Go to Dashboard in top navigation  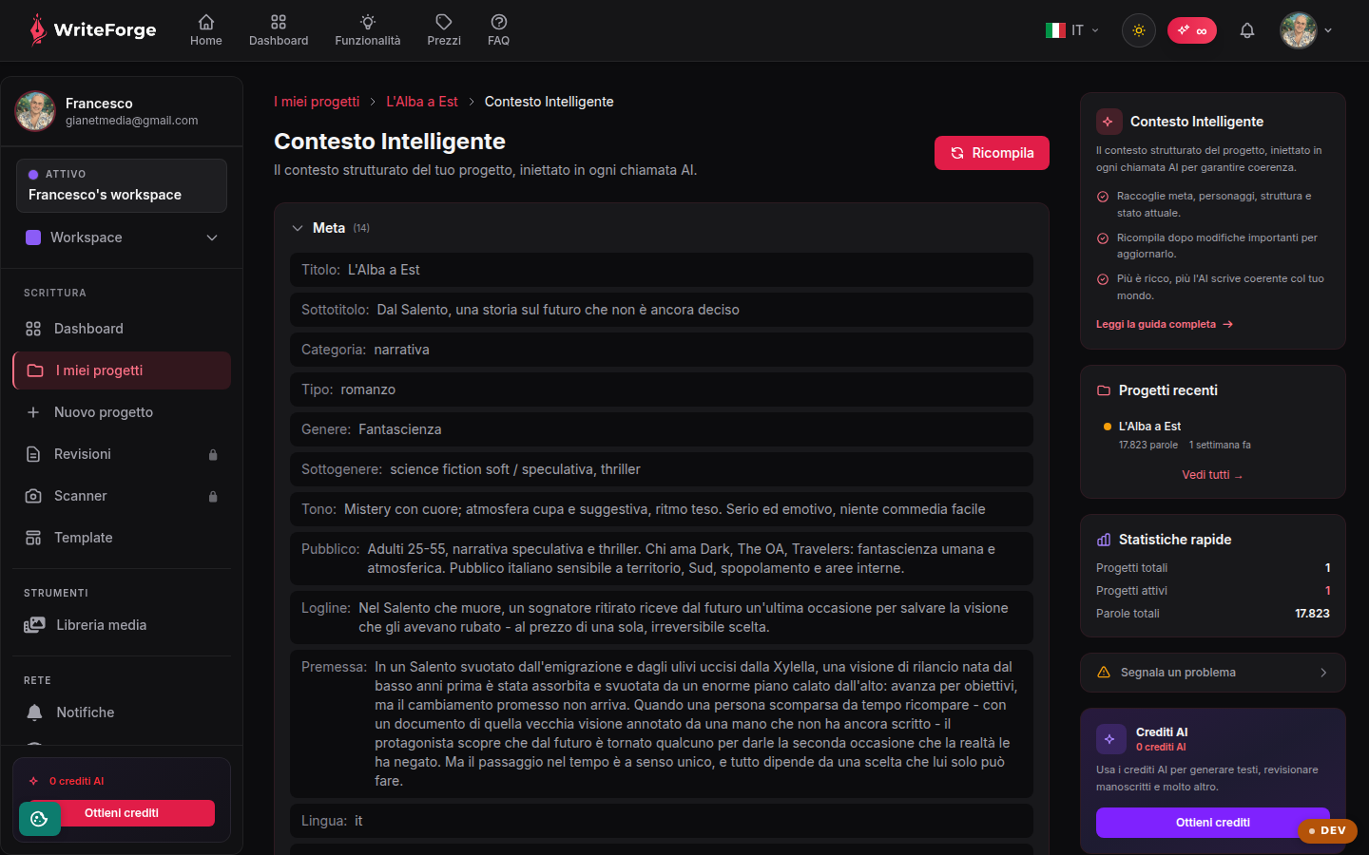pyautogui.click(x=279, y=30)
